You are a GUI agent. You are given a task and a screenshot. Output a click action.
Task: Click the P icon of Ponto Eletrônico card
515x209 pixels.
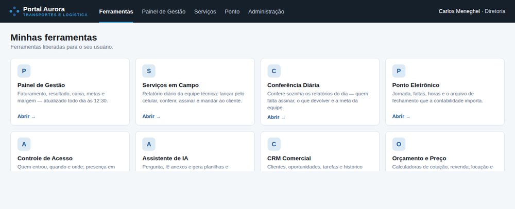pyautogui.click(x=399, y=71)
